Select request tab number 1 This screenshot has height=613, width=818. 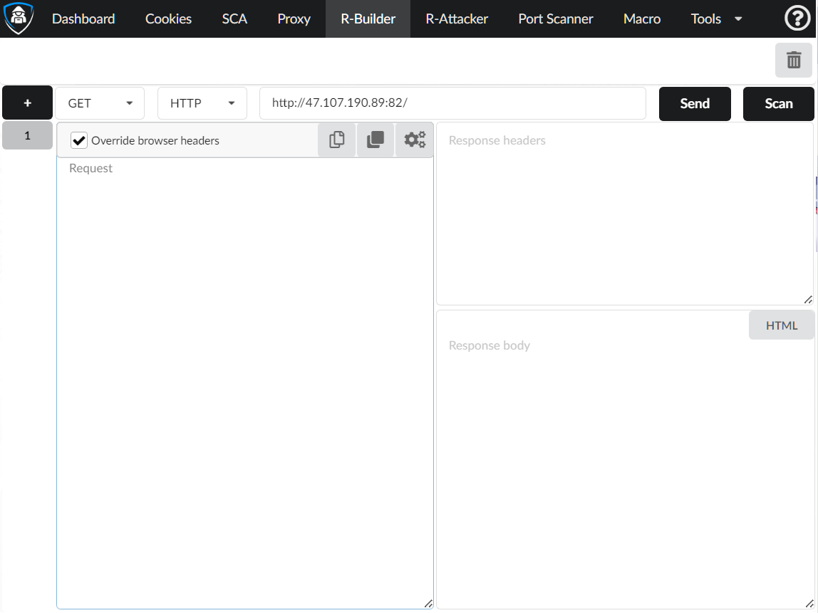click(27, 135)
